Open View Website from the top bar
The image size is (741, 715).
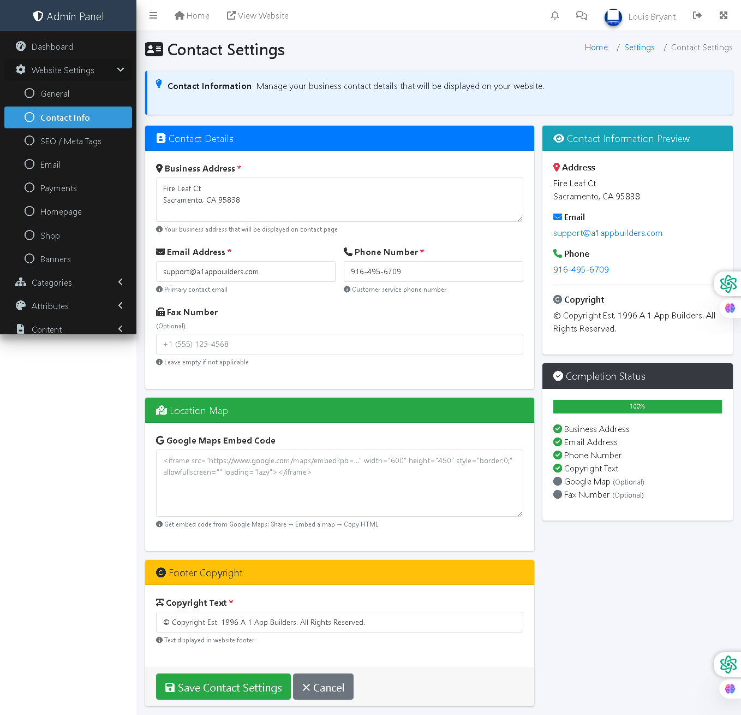pyautogui.click(x=258, y=15)
